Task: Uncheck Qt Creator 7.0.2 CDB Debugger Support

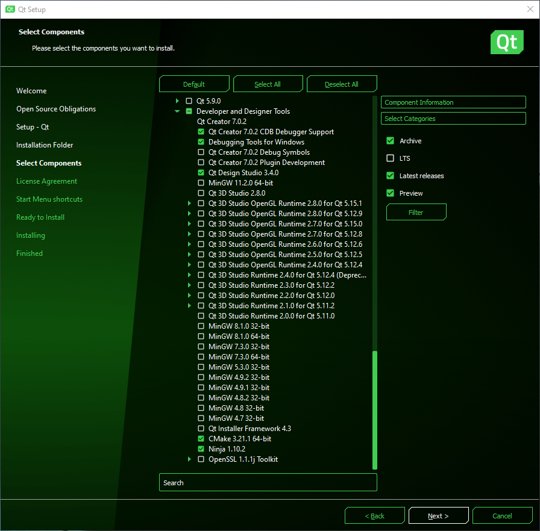Action: tap(201, 132)
